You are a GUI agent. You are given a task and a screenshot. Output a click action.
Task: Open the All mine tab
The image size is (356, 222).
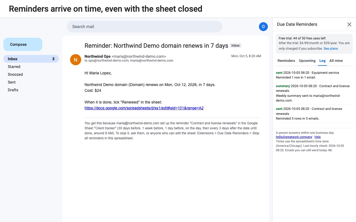click(x=336, y=61)
